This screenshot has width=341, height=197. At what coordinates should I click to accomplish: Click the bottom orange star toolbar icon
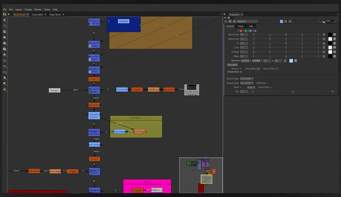(4, 90)
